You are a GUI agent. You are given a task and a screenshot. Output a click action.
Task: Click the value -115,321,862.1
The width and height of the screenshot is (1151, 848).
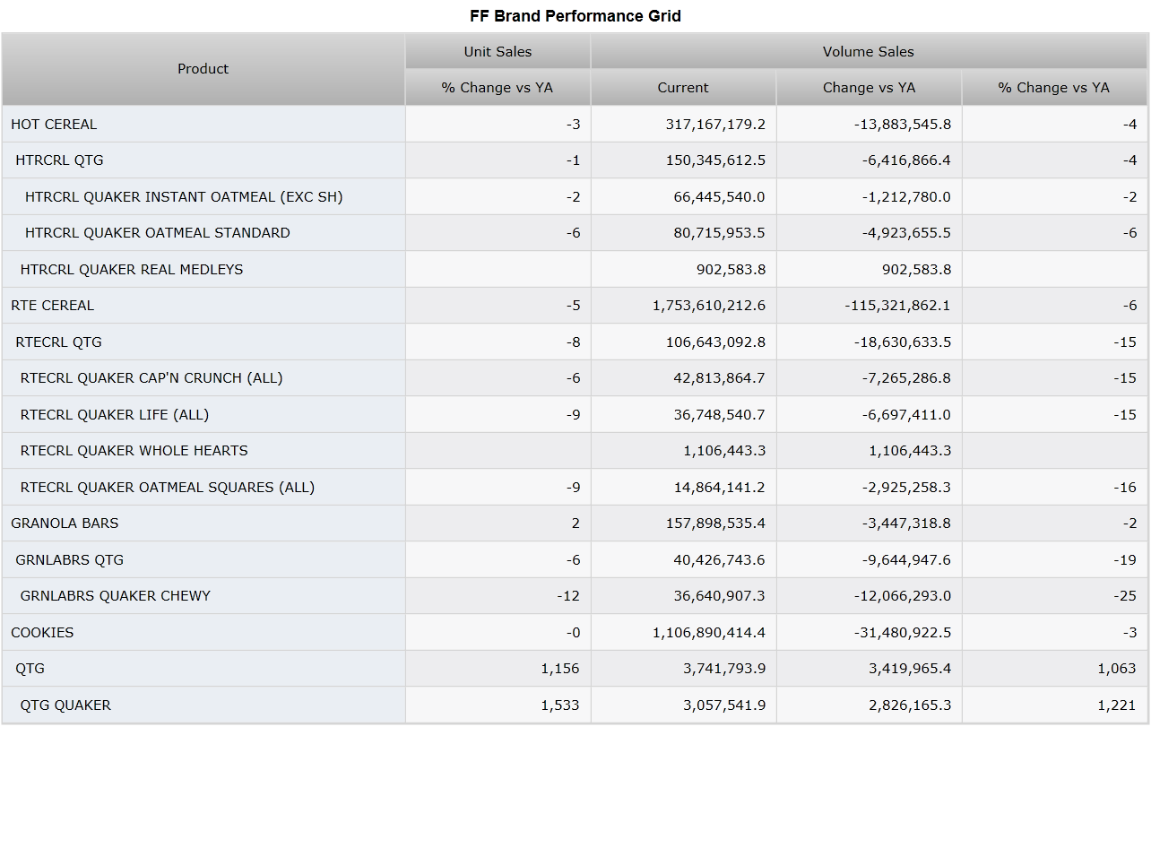click(x=898, y=306)
